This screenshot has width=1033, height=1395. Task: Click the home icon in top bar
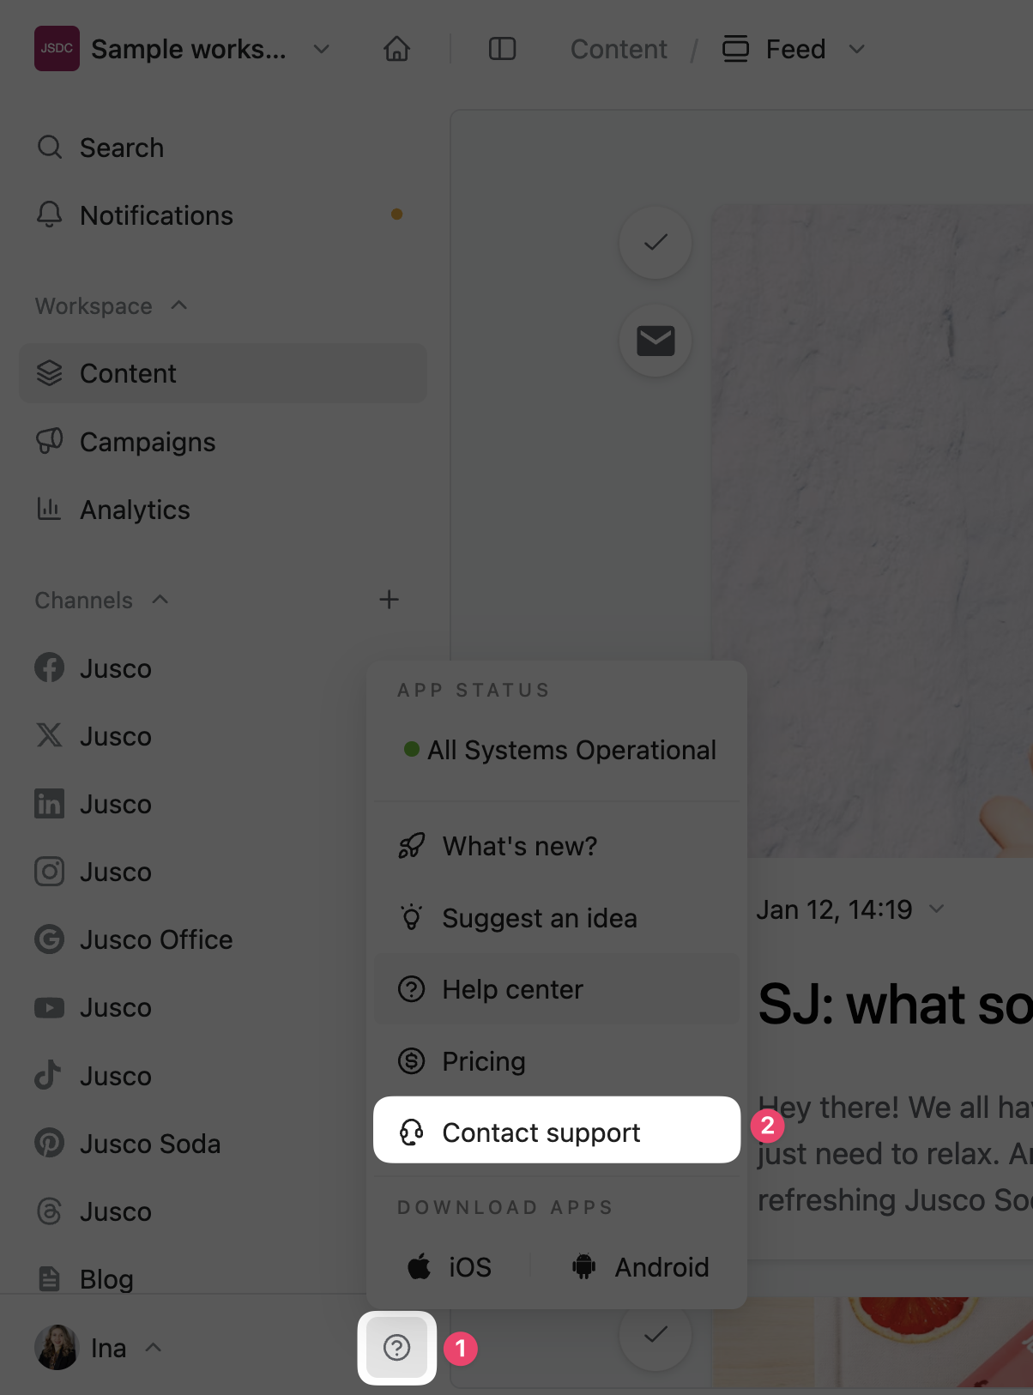pos(396,49)
